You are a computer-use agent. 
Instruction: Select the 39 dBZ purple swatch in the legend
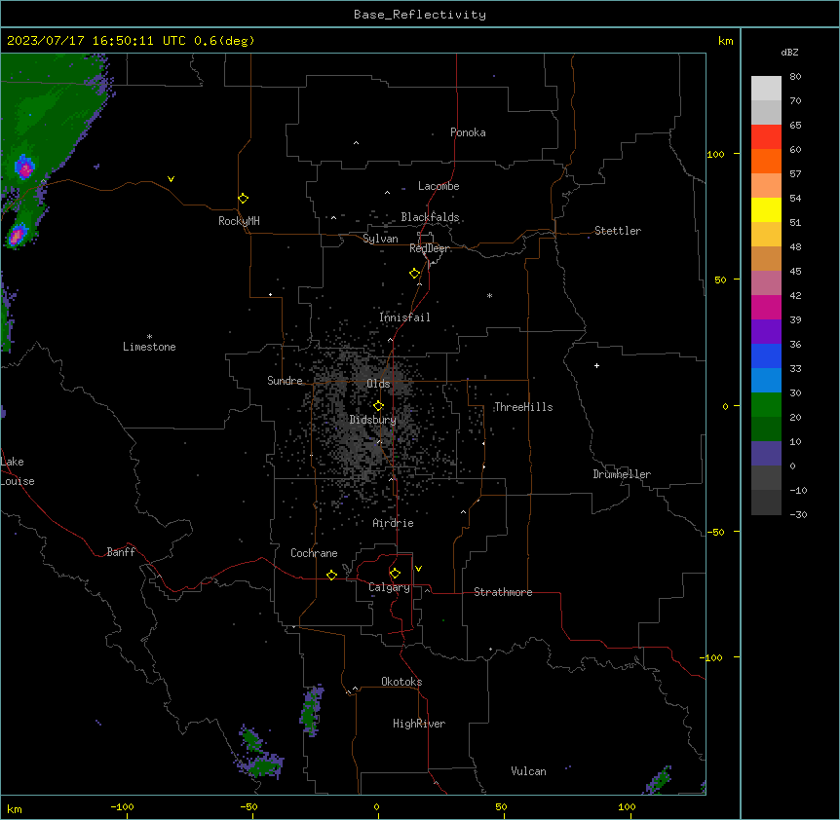766,332
